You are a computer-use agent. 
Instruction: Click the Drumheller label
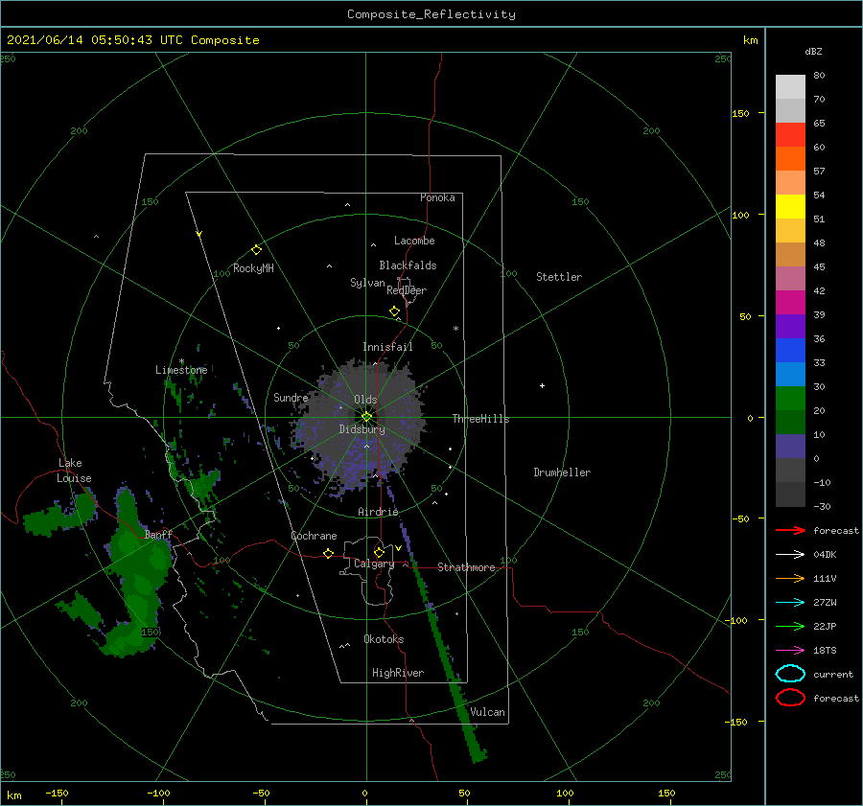[561, 472]
